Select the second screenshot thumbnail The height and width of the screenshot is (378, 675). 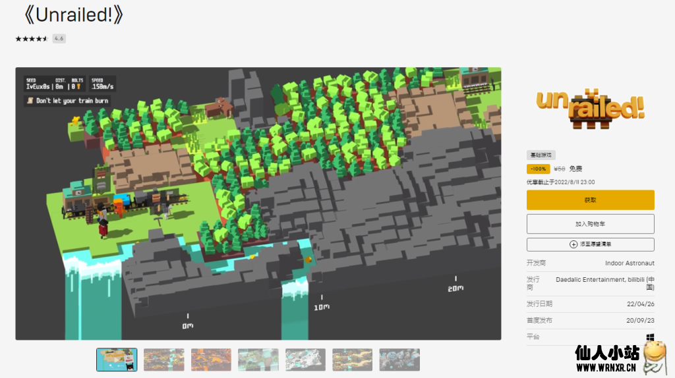164,360
